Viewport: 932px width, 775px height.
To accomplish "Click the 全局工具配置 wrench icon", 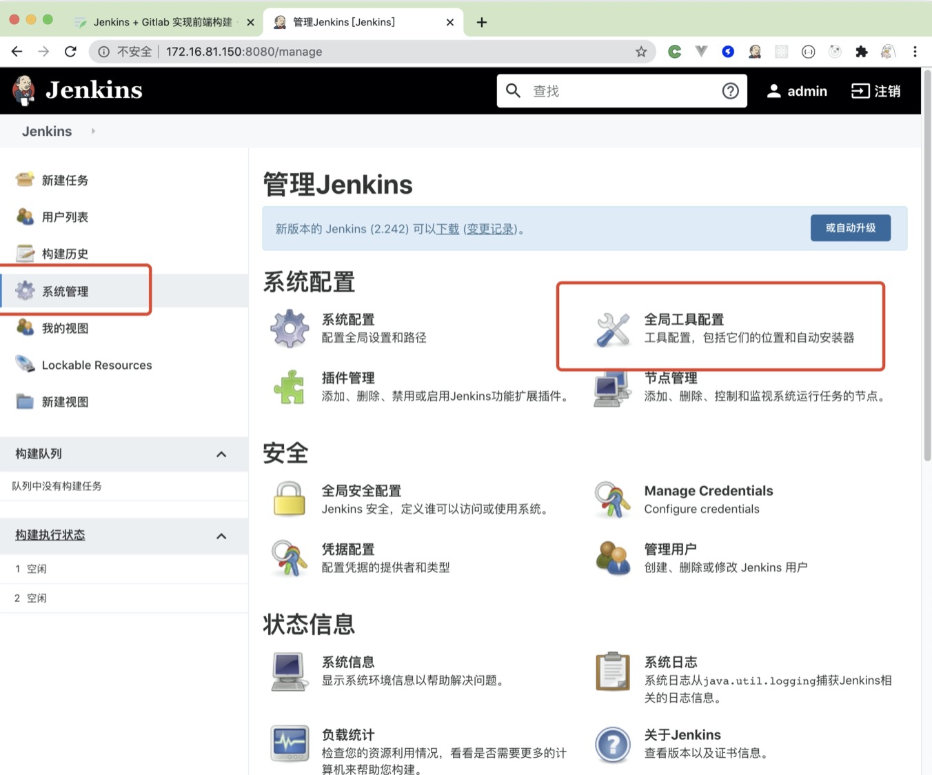I will tap(612, 329).
